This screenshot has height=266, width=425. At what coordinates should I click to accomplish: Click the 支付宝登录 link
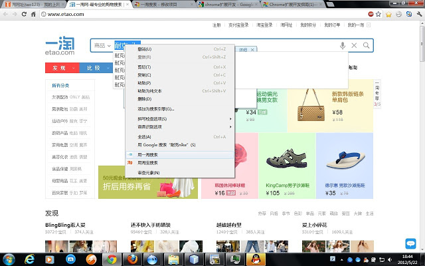tap(238, 25)
